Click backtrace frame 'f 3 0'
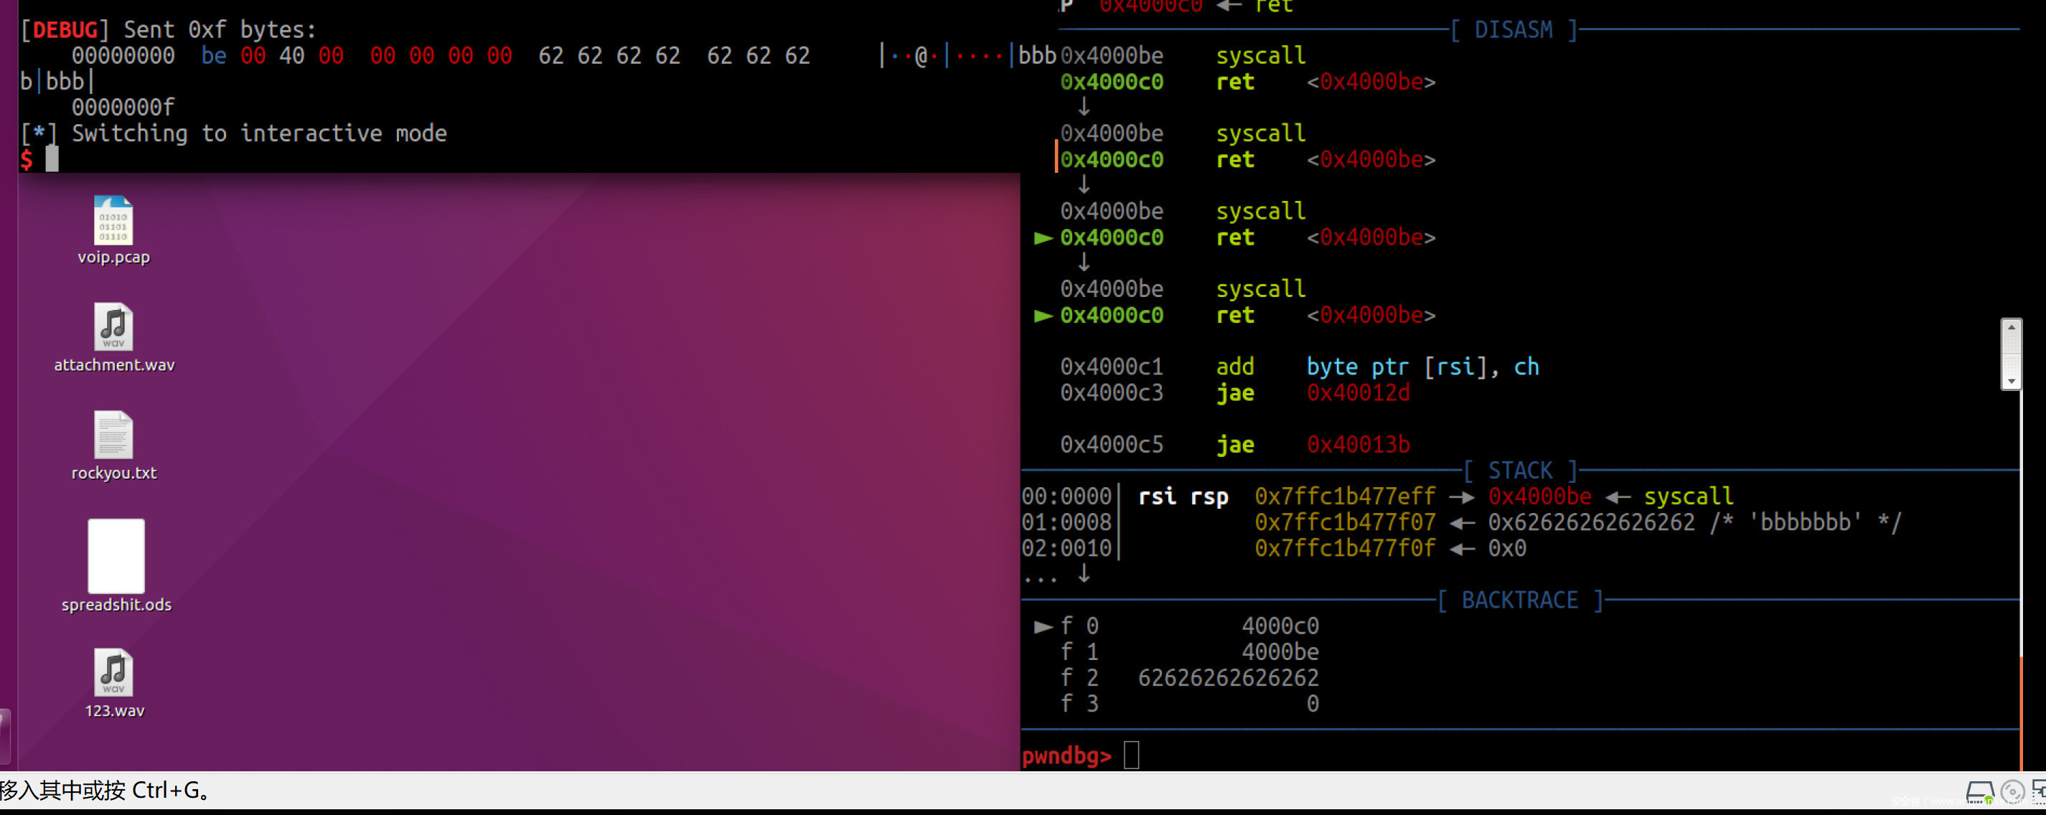Screen dimensions: 2046x815 (x=1189, y=704)
